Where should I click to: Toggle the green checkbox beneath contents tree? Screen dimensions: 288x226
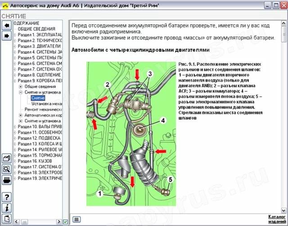point(65,222)
